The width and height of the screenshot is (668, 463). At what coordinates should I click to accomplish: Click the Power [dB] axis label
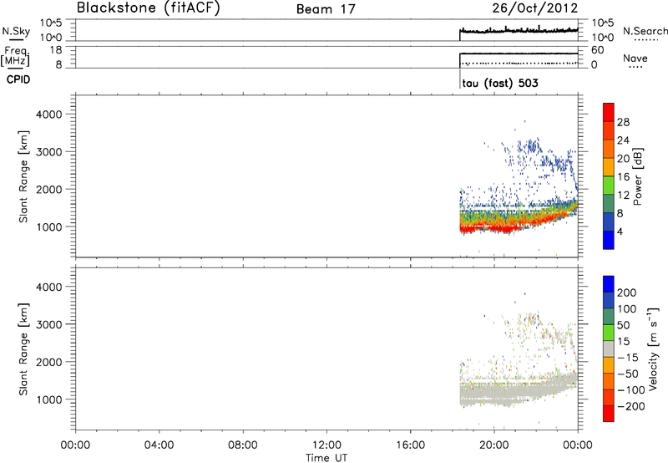pos(638,176)
